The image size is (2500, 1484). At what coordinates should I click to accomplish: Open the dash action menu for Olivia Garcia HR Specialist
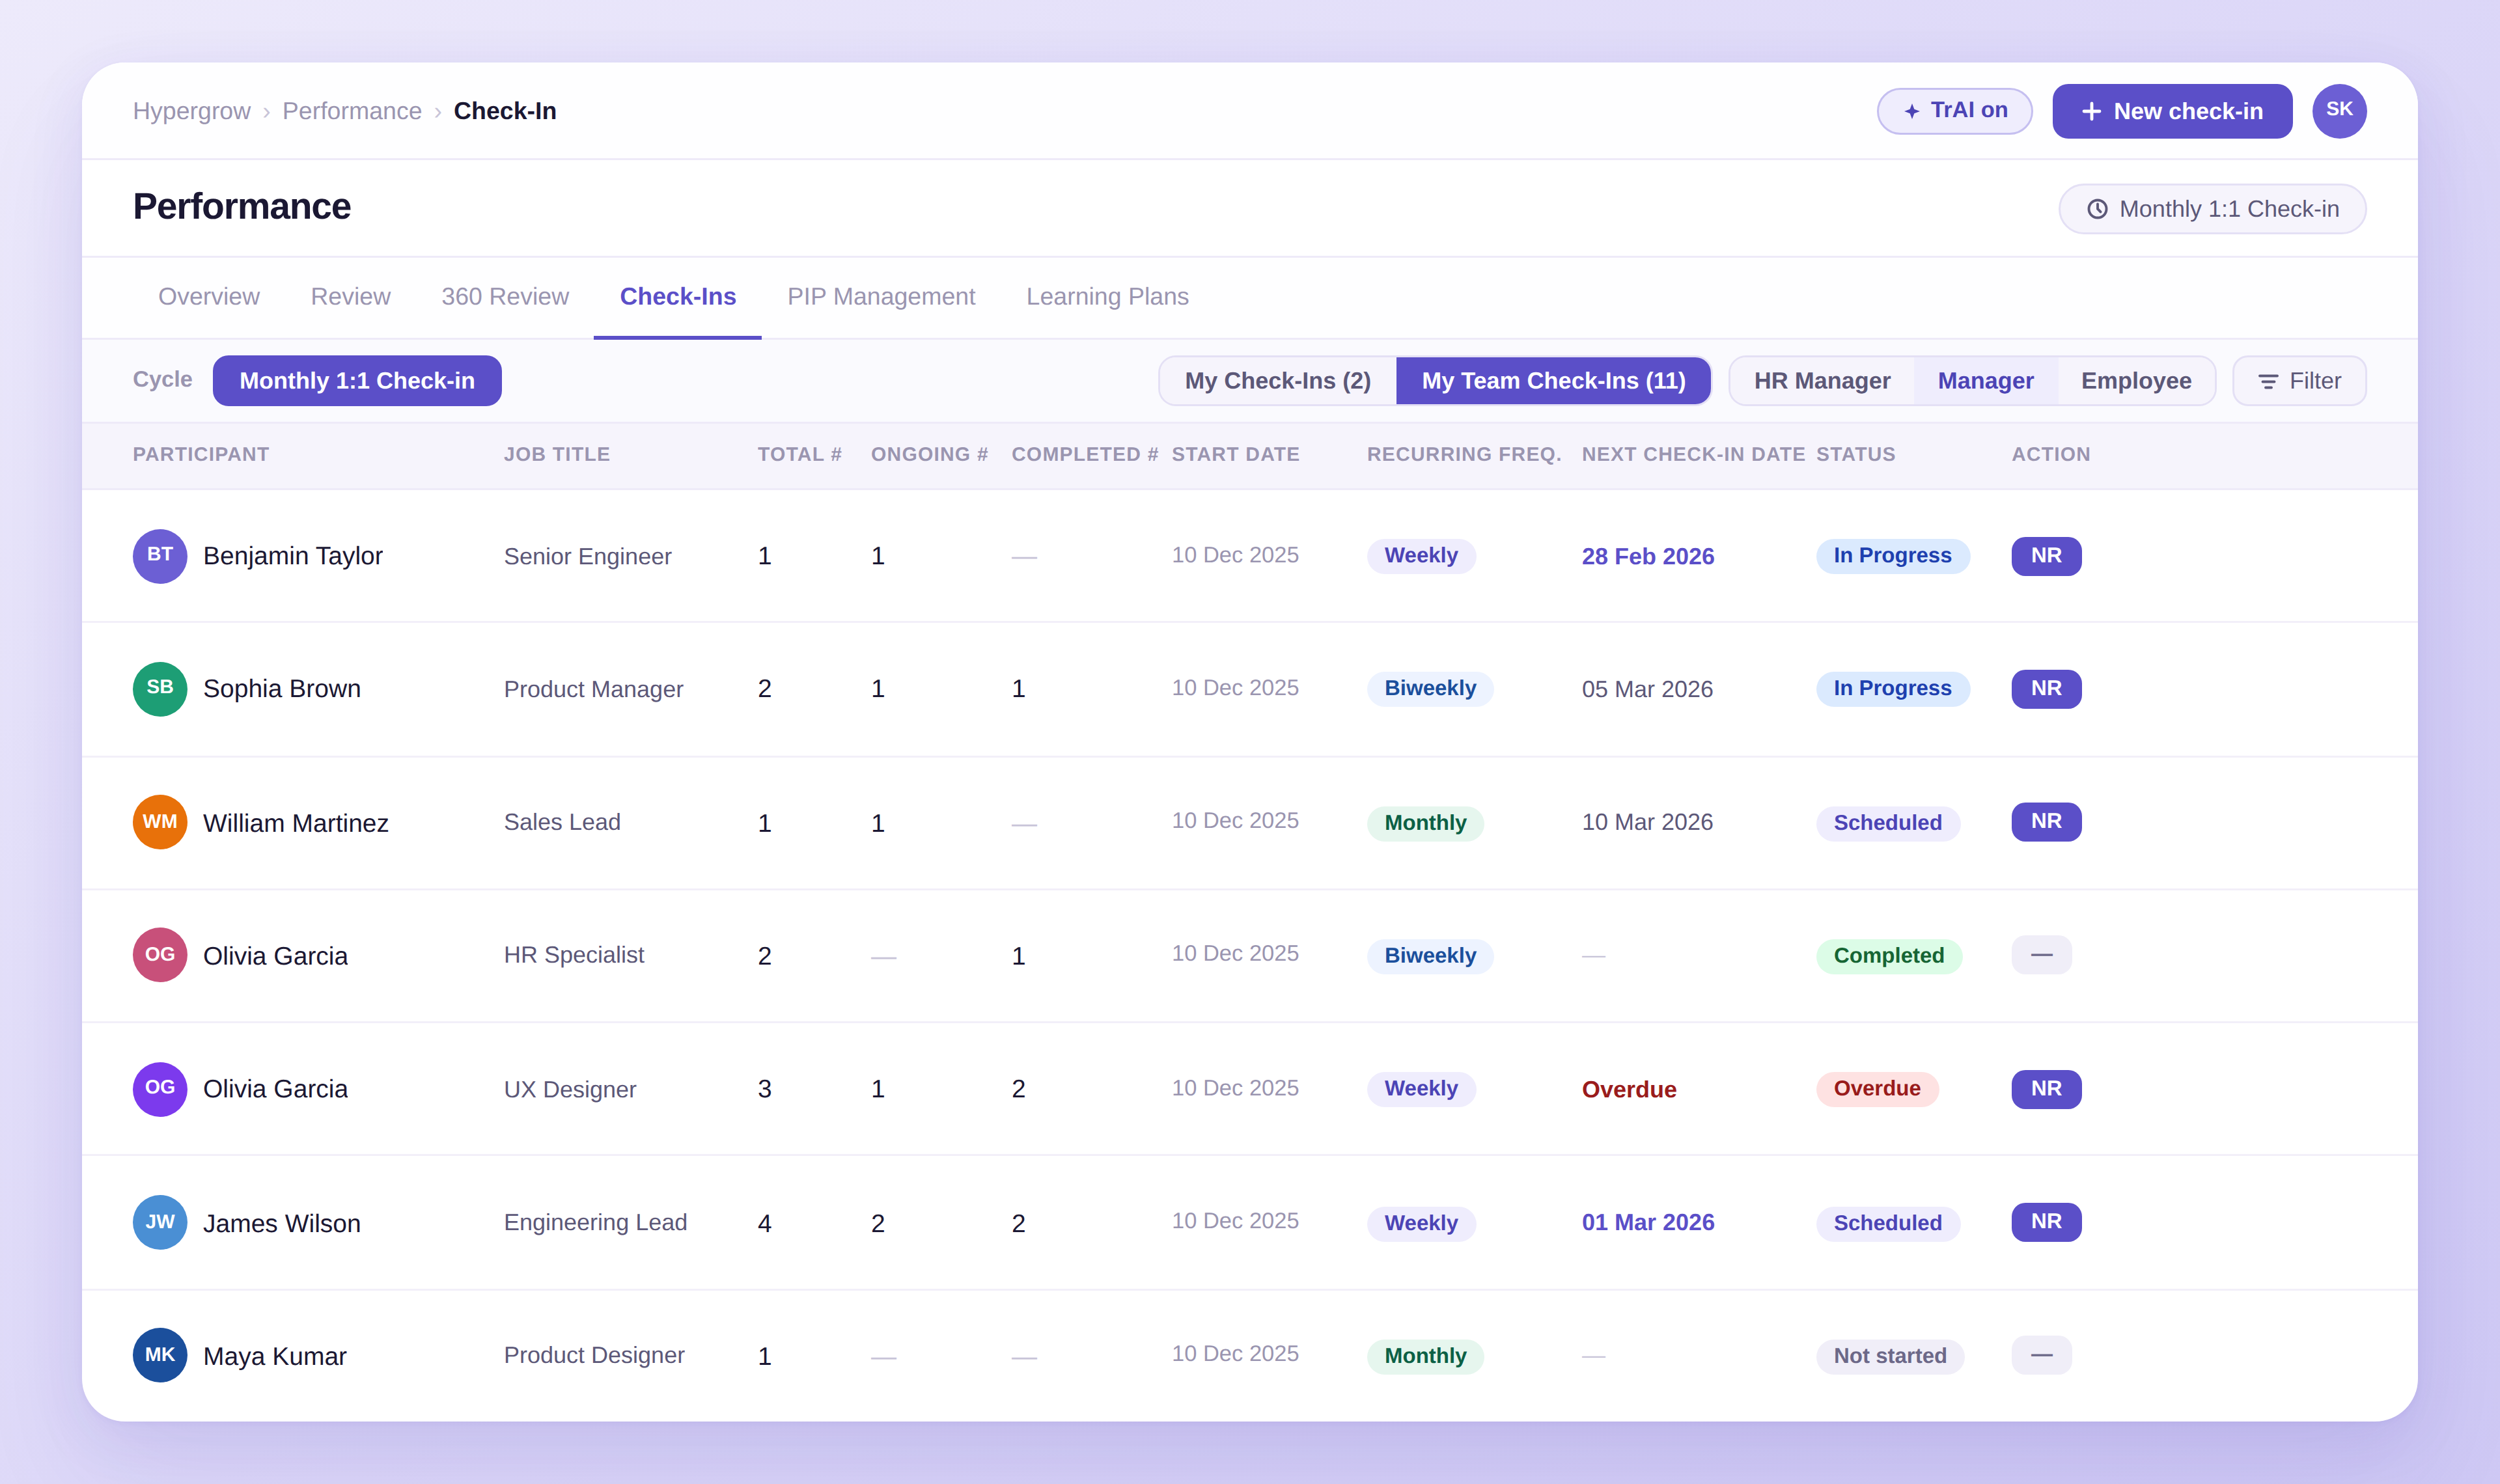pos(2041,955)
